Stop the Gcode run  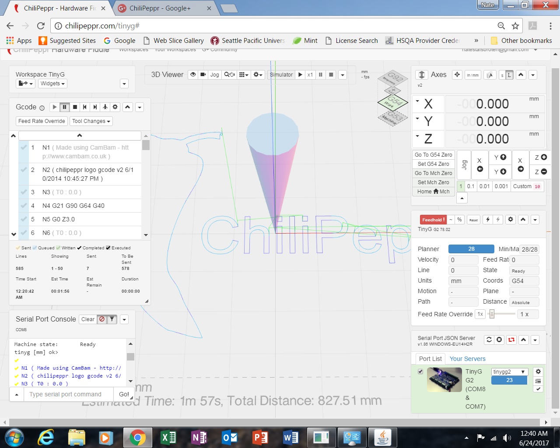[75, 107]
